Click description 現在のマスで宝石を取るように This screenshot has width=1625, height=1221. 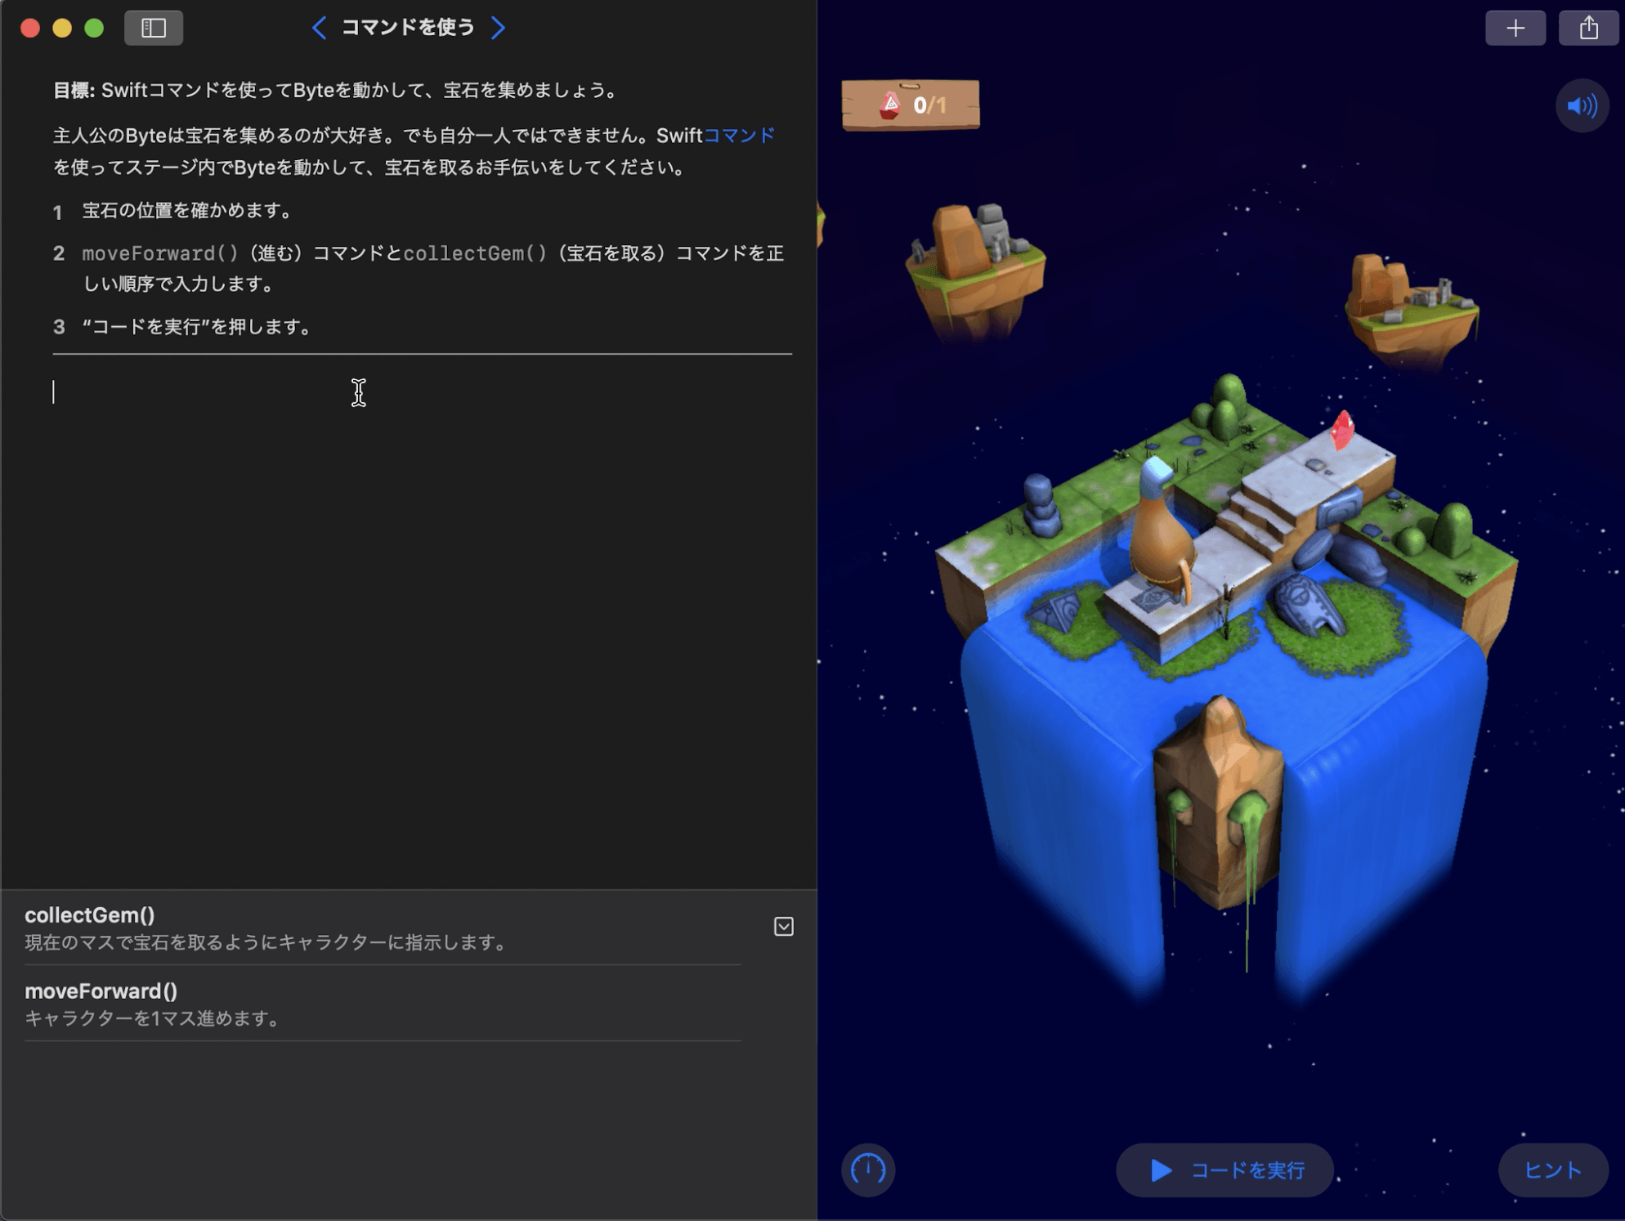pyautogui.click(x=266, y=942)
